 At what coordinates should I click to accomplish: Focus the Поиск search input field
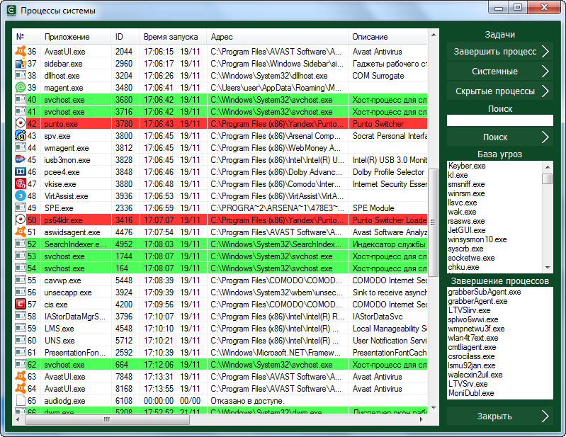click(499, 120)
